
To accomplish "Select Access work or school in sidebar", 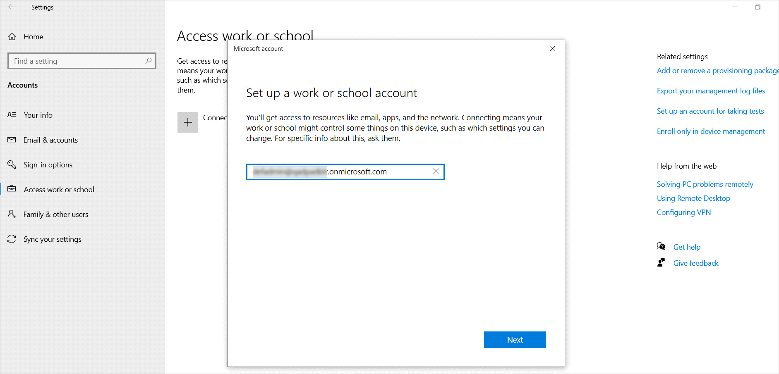I will 59,190.
